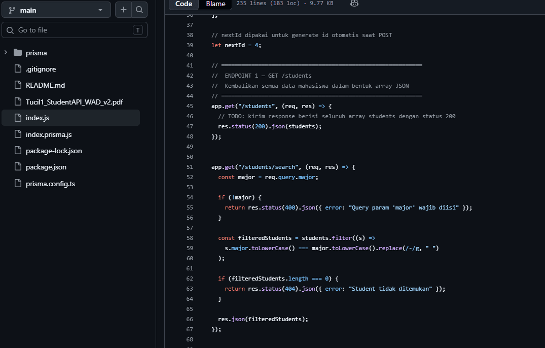Click the add file plus button
545x348 pixels.
click(123, 10)
